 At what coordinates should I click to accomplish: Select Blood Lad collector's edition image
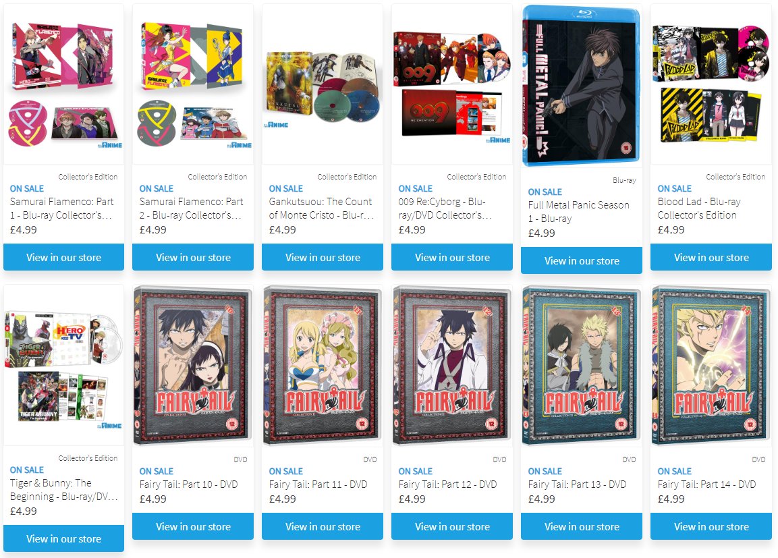tap(711, 84)
